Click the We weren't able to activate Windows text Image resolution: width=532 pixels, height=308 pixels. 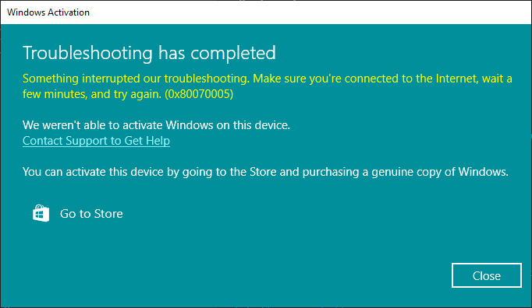(x=157, y=125)
